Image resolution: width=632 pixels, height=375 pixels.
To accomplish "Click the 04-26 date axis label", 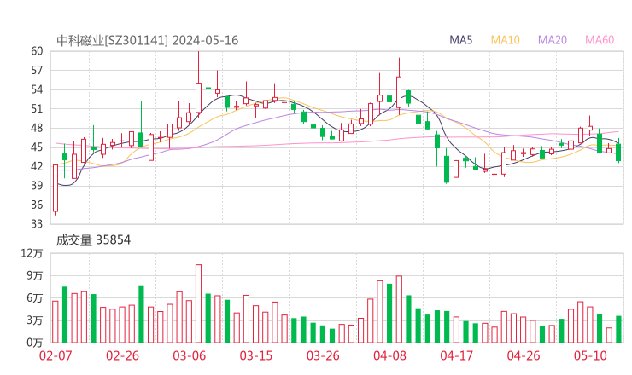I will pos(524,355).
